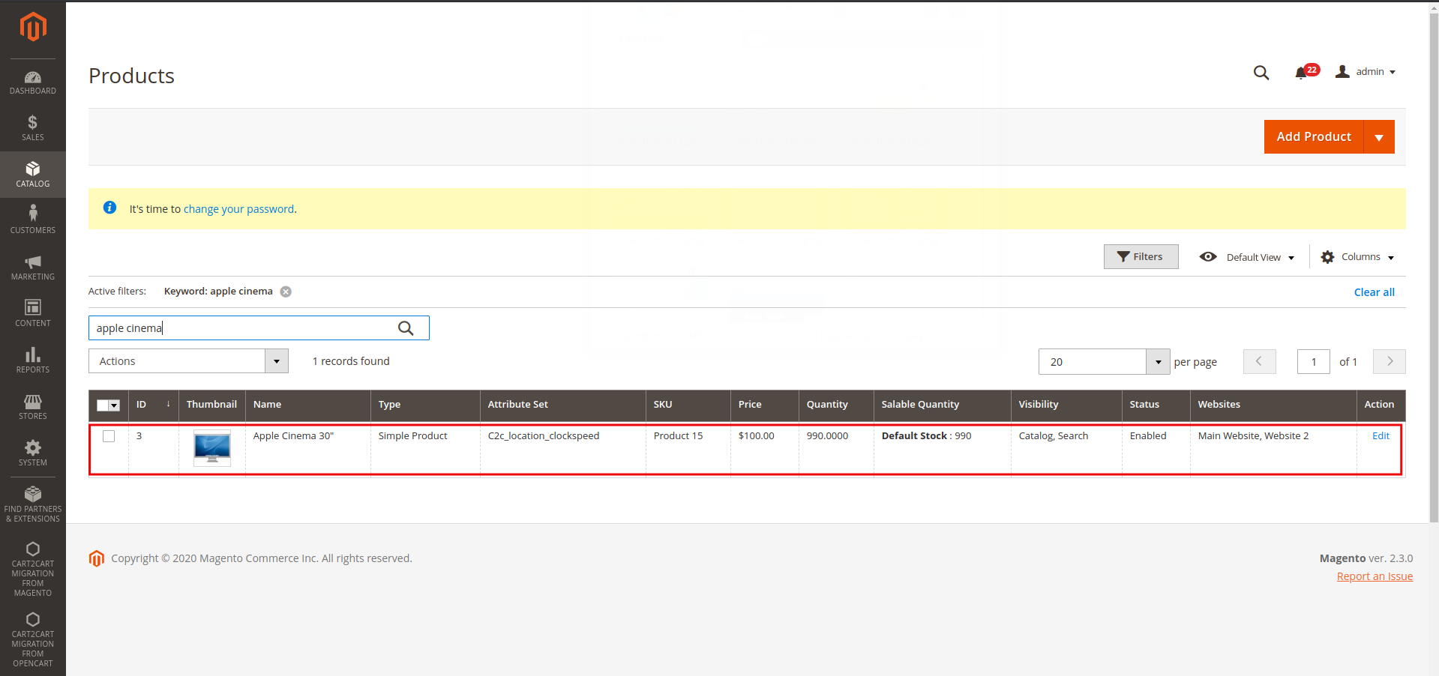Open the Content menu
This screenshot has width=1439, height=676.
coord(33,314)
